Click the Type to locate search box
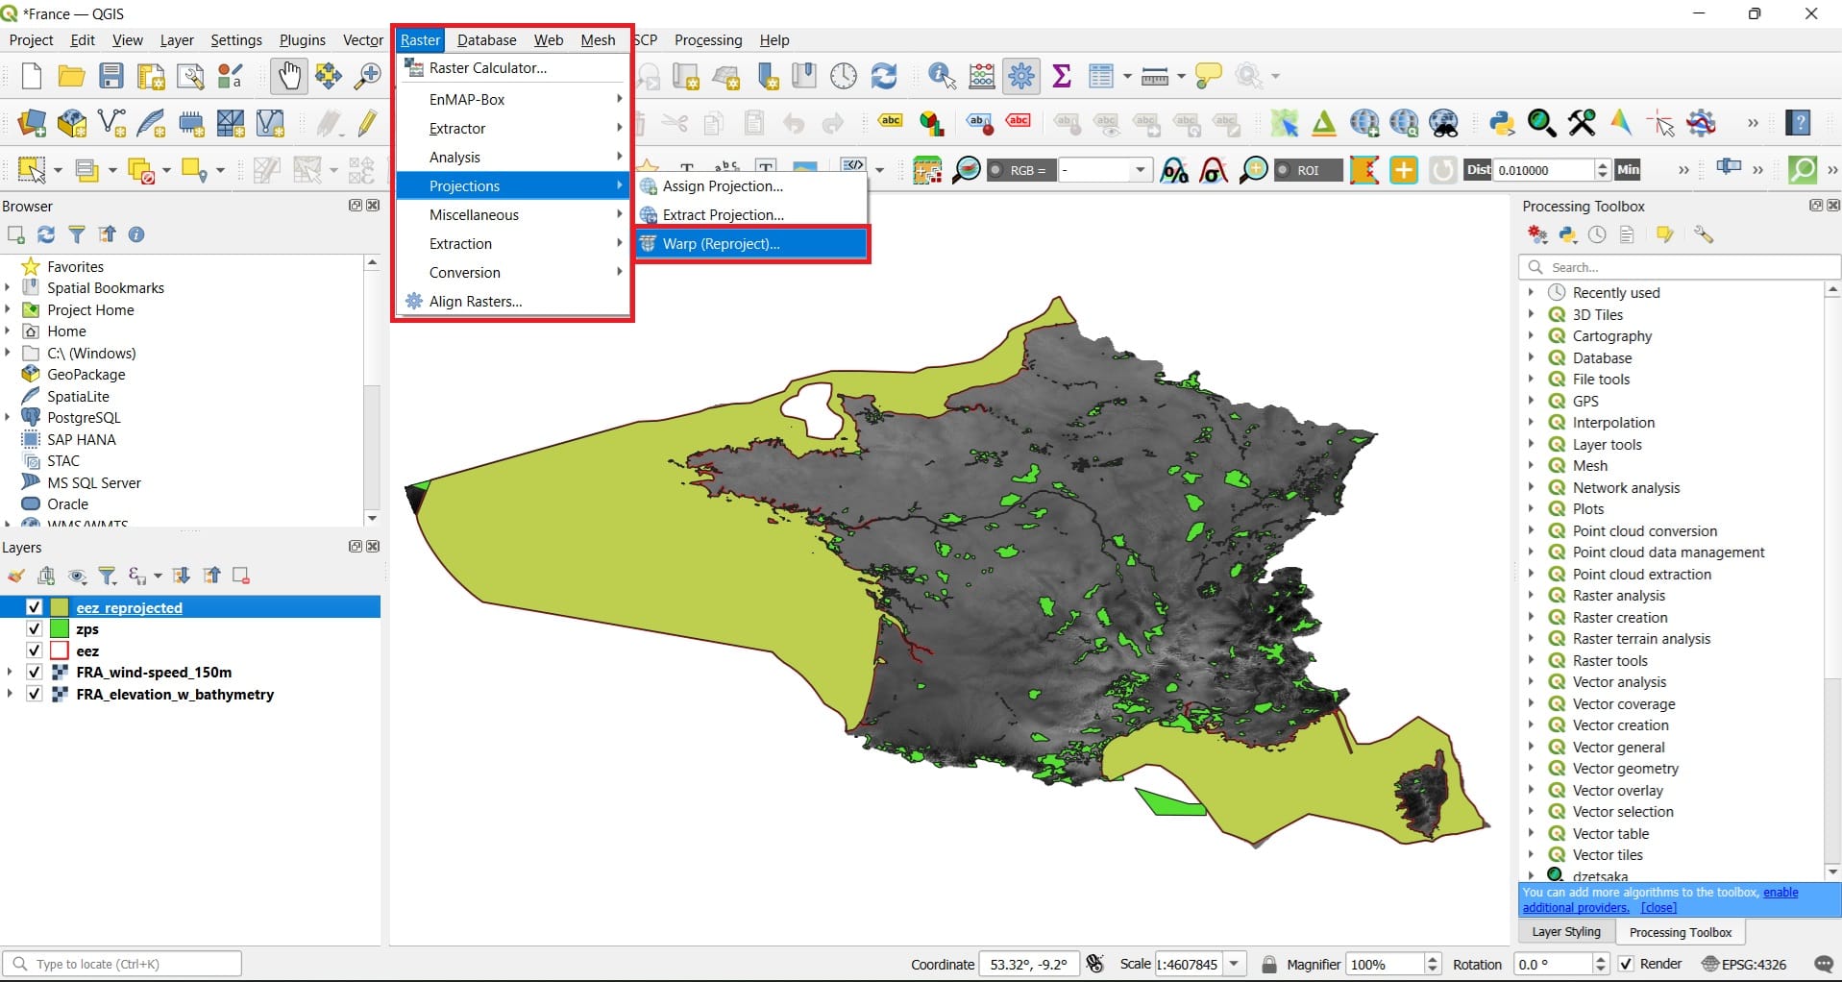Screen dimensions: 1842x982 122,964
